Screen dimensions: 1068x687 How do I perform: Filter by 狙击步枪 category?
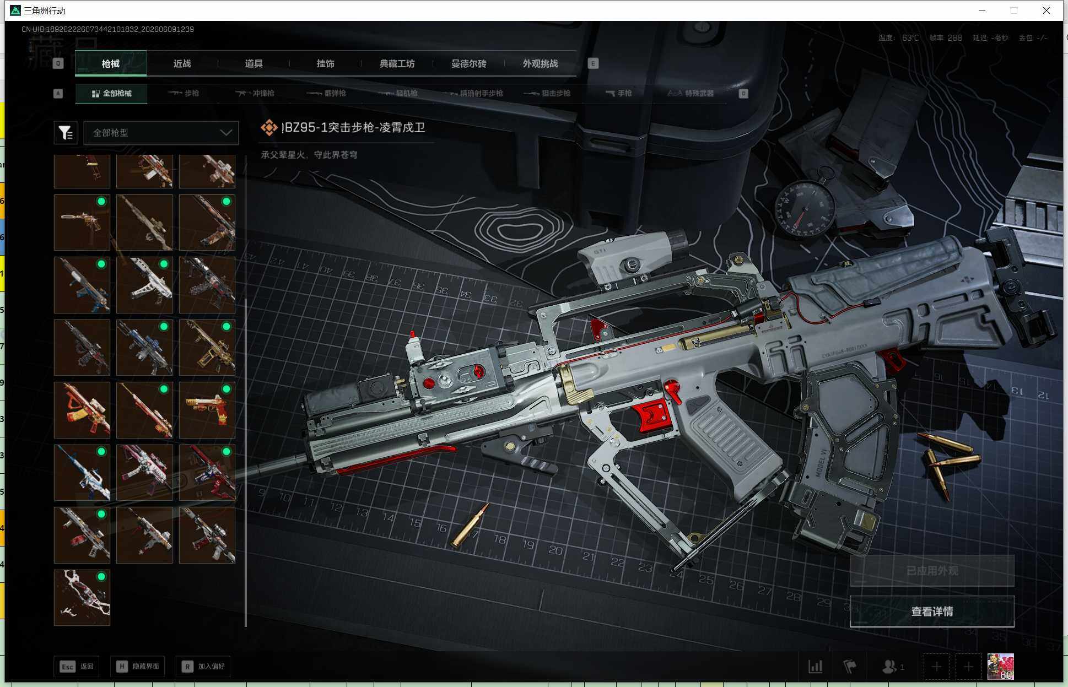pyautogui.click(x=547, y=94)
